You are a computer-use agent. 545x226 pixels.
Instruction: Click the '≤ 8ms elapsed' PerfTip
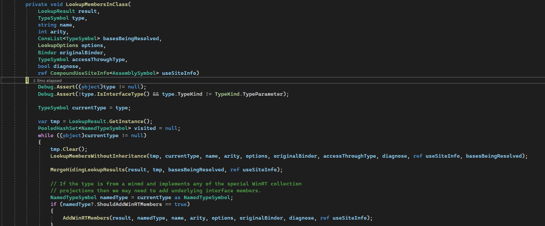(47, 80)
